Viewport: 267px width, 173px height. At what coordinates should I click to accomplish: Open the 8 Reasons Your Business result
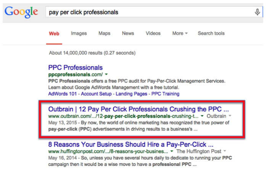point(130,145)
